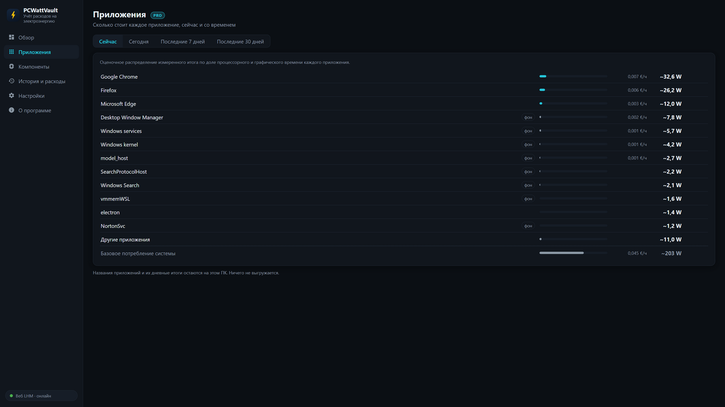The width and height of the screenshot is (725, 407).
Task: Open О программе info icon
Action: point(11,110)
